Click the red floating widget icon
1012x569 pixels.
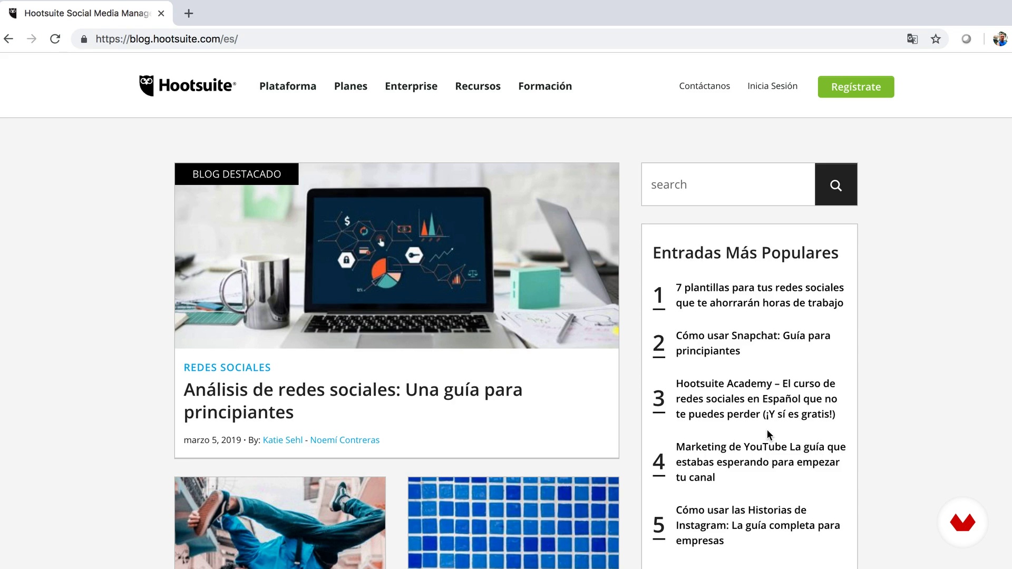962,522
